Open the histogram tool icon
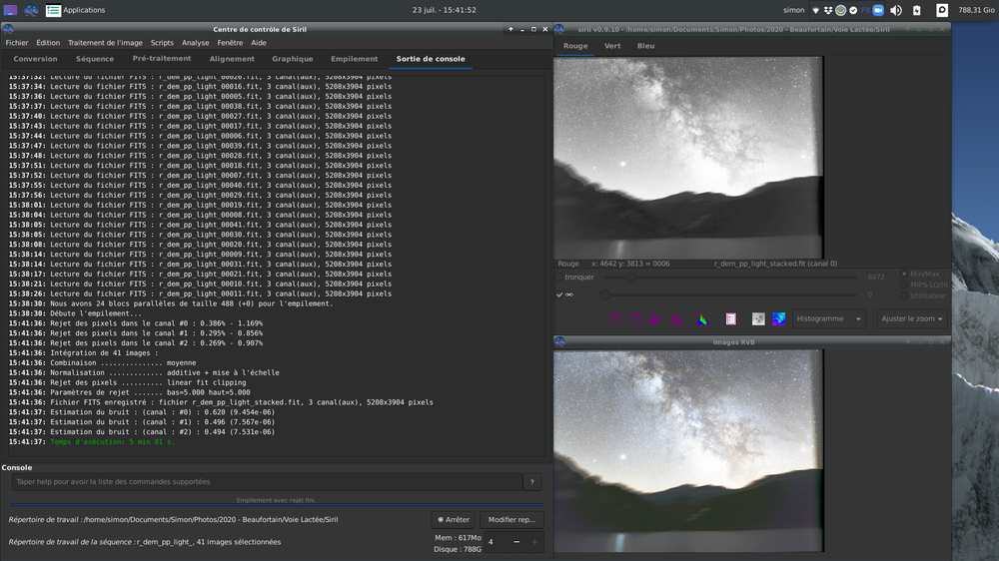The width and height of the screenshot is (999, 561). [702, 319]
